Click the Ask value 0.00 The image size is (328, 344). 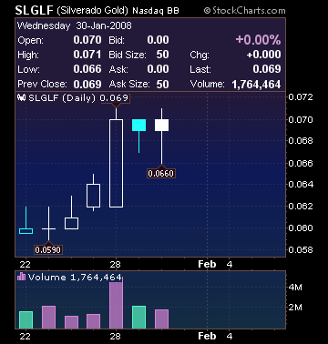(158, 69)
